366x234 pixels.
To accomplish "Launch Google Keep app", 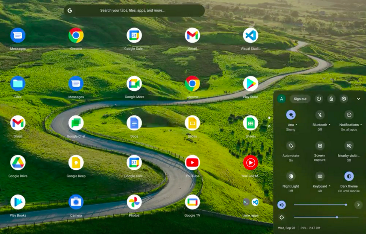I will (x=76, y=162).
